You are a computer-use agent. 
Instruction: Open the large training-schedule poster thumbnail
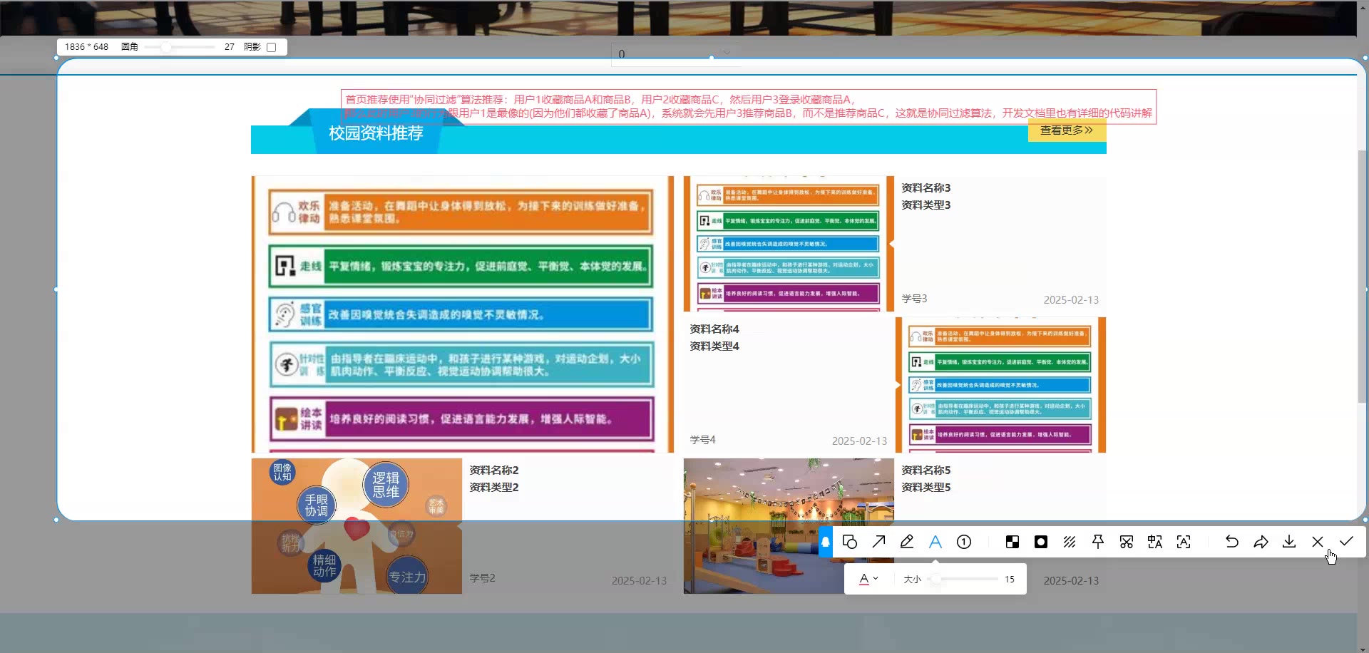463,314
